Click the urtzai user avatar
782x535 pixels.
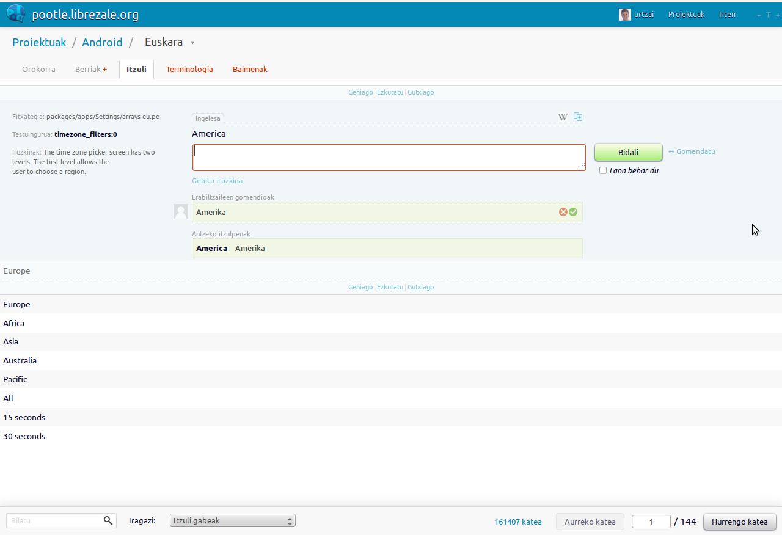pos(624,15)
